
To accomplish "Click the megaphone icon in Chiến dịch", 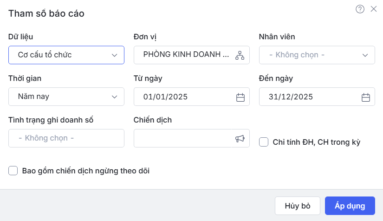I will click(x=240, y=139).
